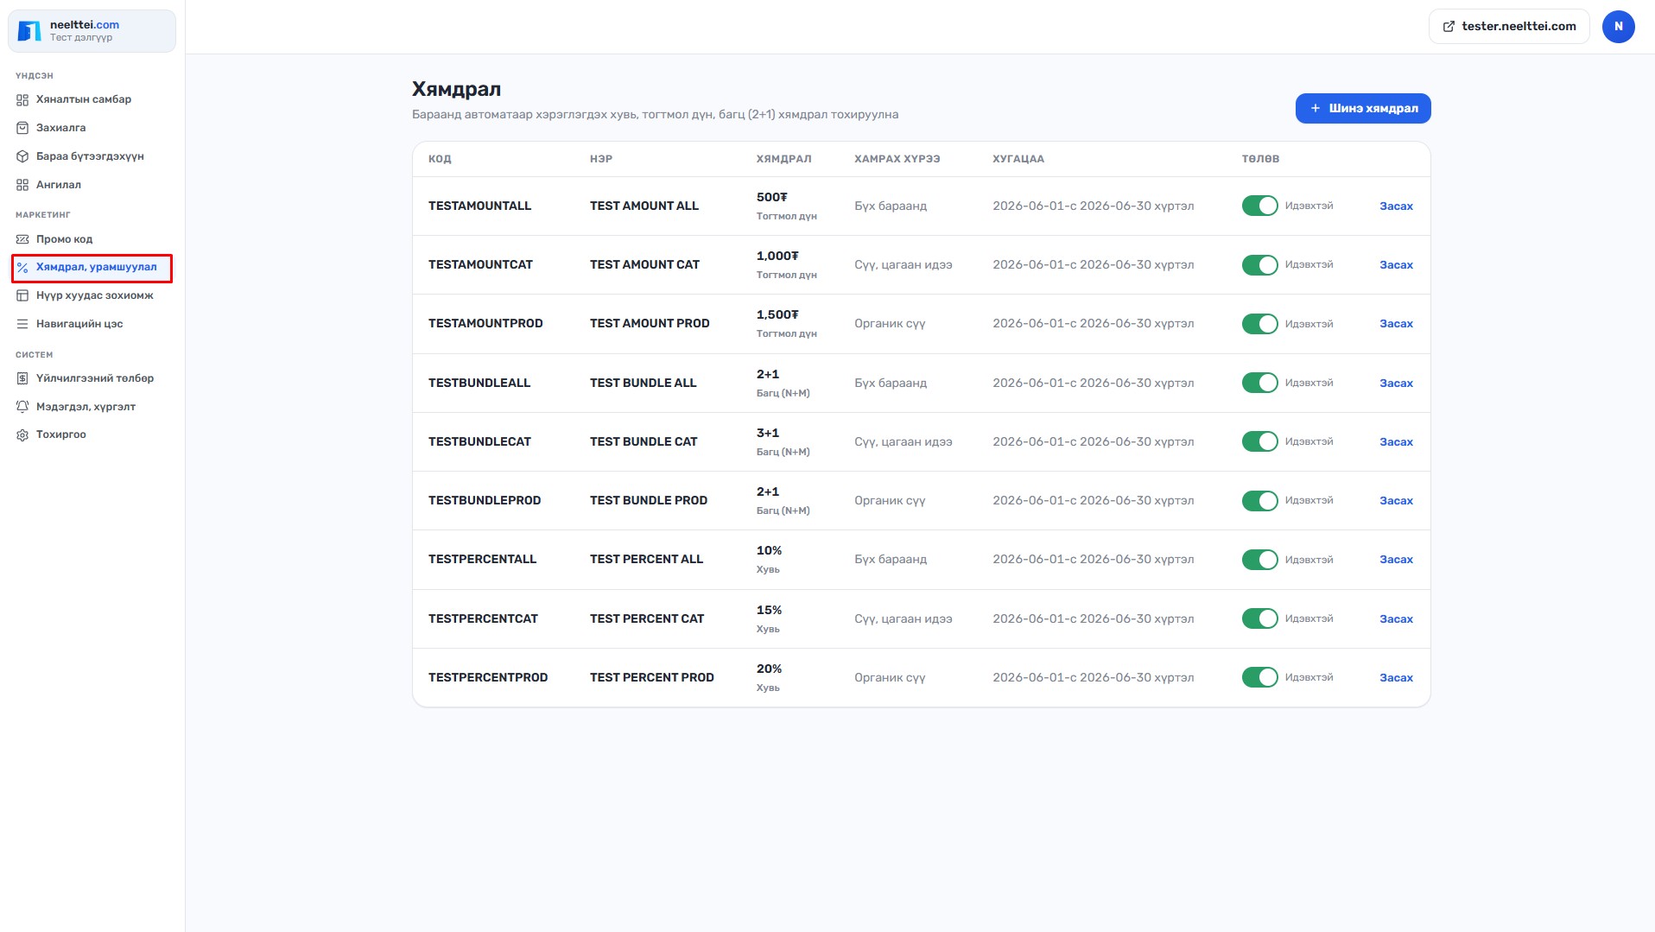Toggle the TESTPERCENTCAT active switch
This screenshot has height=932, width=1655.
[1259, 618]
